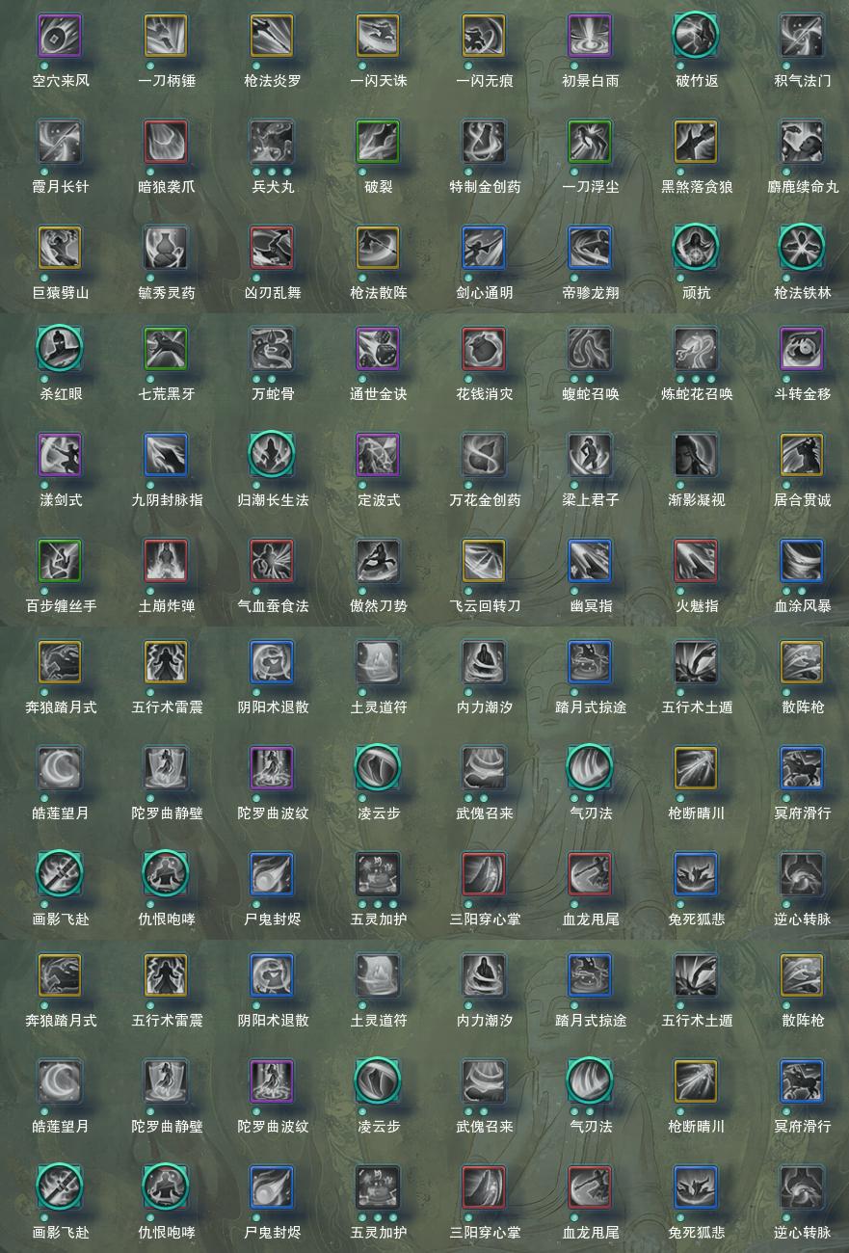This screenshot has height=1253, width=849.
Task: Select the 巨猿劈山 skill icon
Action: [60, 249]
